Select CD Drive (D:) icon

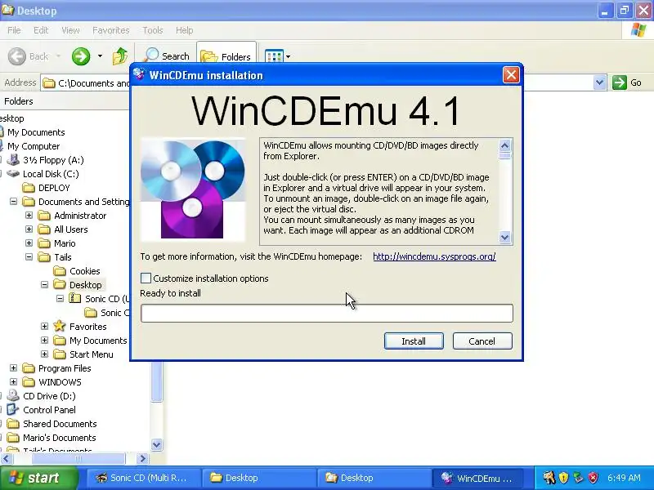13,395
